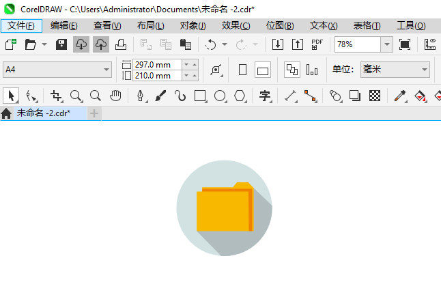This screenshot has width=441, height=297.
Task: Click the Import icon
Action: pyautogui.click(x=278, y=44)
